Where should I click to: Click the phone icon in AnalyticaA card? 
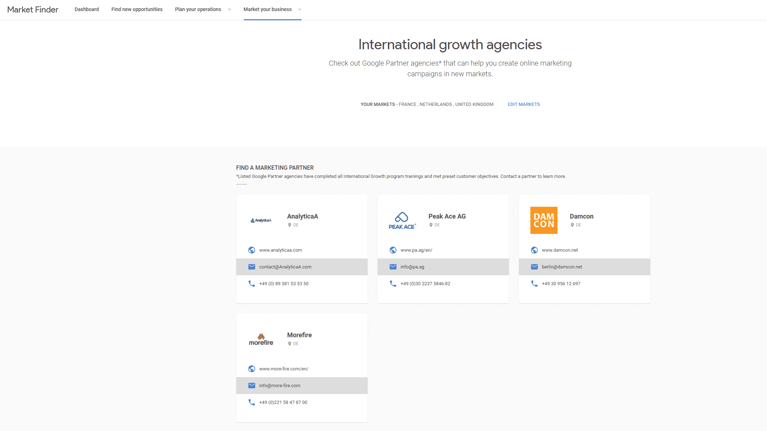click(x=252, y=284)
